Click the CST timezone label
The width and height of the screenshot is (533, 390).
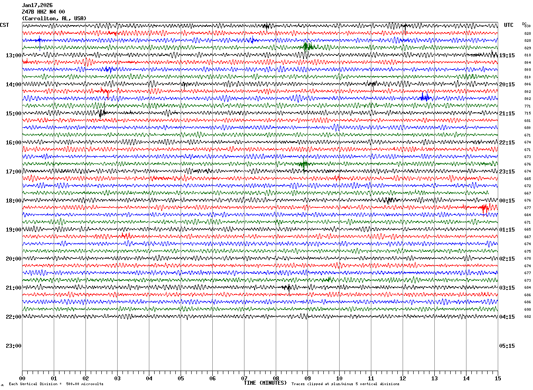[x=4, y=25]
